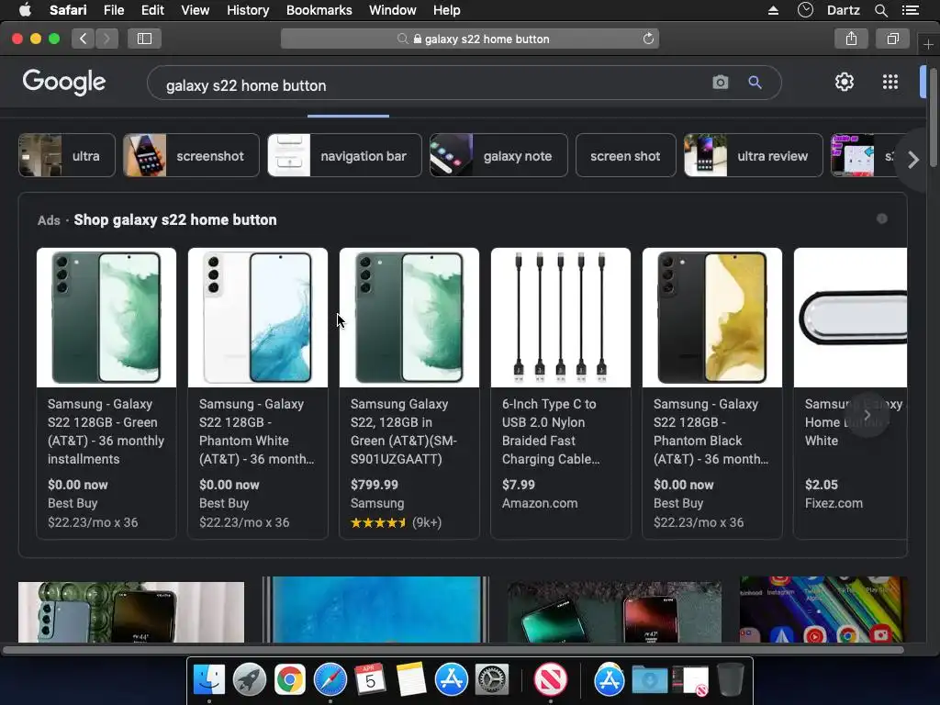Viewport: 940px width, 705px height.
Task: Launch Launchpad rocket in dock
Action: click(250, 679)
